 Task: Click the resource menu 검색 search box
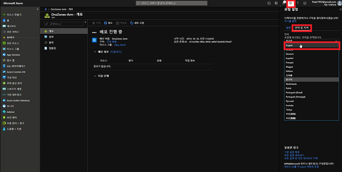(x=64, y=24)
